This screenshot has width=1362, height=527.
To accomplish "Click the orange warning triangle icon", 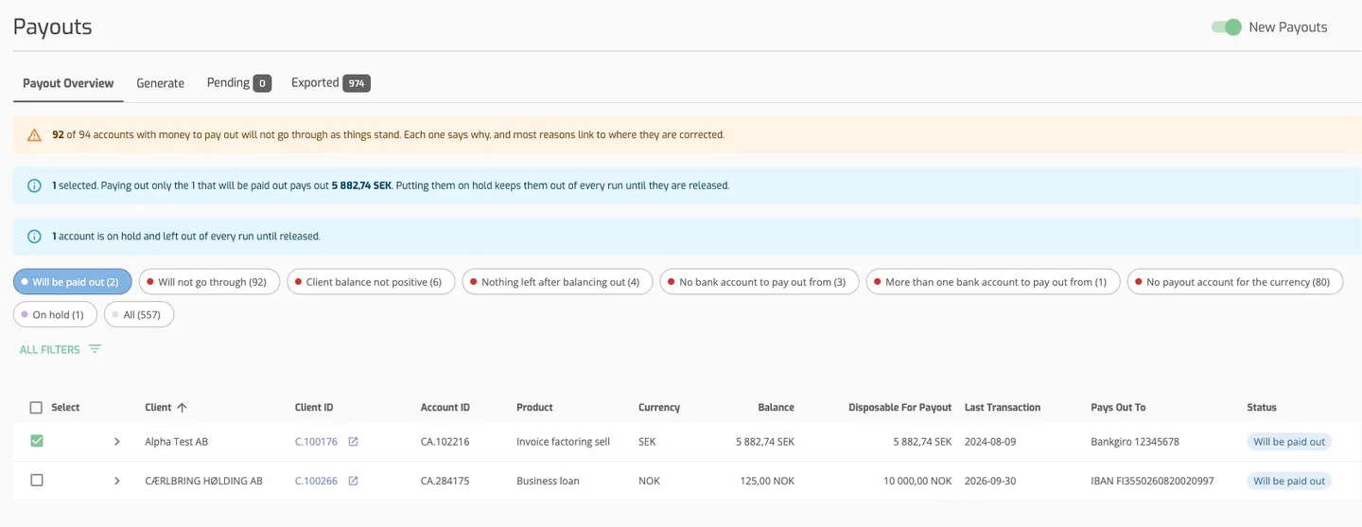I will pos(34,135).
